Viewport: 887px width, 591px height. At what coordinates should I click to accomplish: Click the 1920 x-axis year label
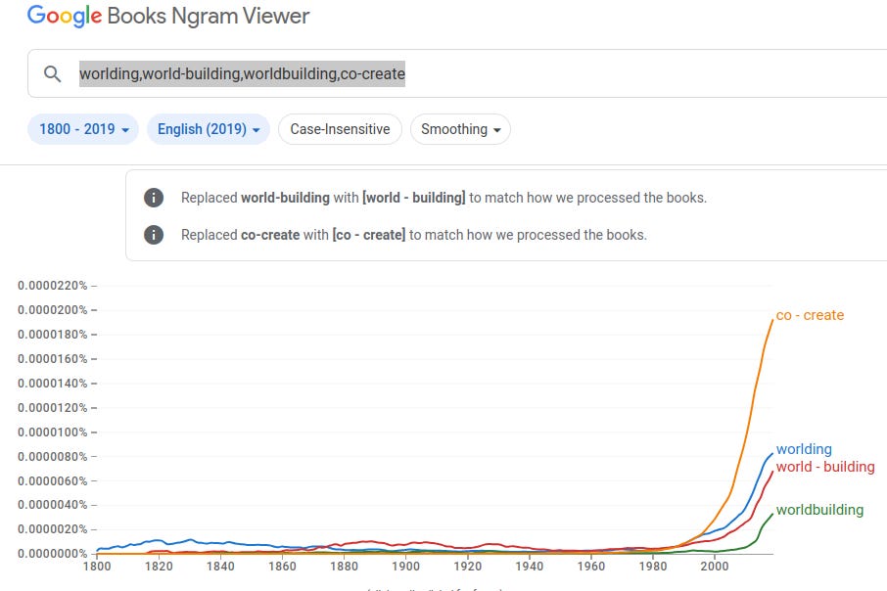click(x=467, y=566)
